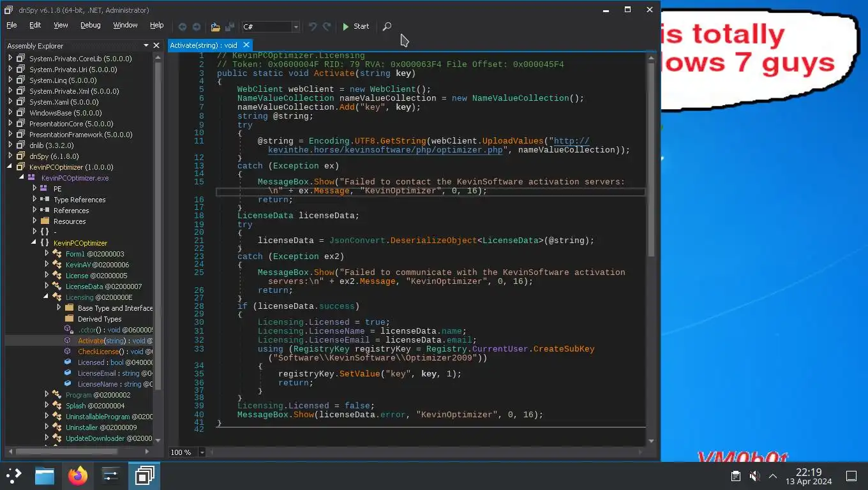This screenshot has width=868, height=490.
Task: Expand the Base Type and Interfaces folder
Action: click(x=59, y=308)
